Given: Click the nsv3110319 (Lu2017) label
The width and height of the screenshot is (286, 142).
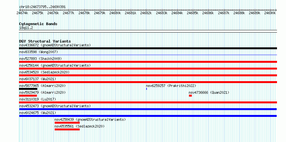Looking at the screenshot, I should 38,99.
